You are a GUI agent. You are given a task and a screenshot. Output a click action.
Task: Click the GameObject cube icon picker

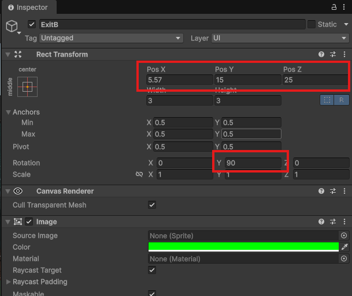tap(12, 27)
